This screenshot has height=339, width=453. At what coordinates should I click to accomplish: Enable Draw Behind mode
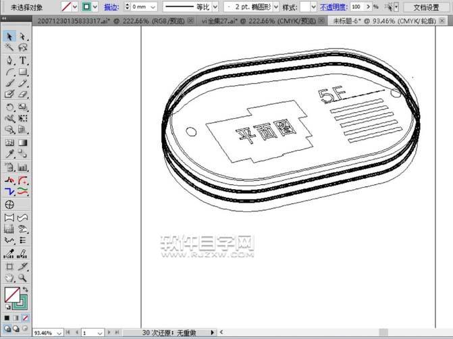pyautogui.click(x=16, y=329)
